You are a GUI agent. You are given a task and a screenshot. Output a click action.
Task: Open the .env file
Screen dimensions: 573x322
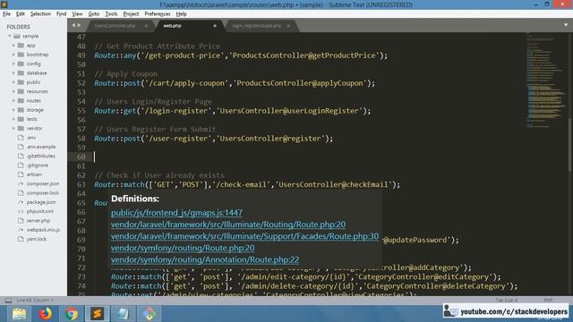(31, 138)
